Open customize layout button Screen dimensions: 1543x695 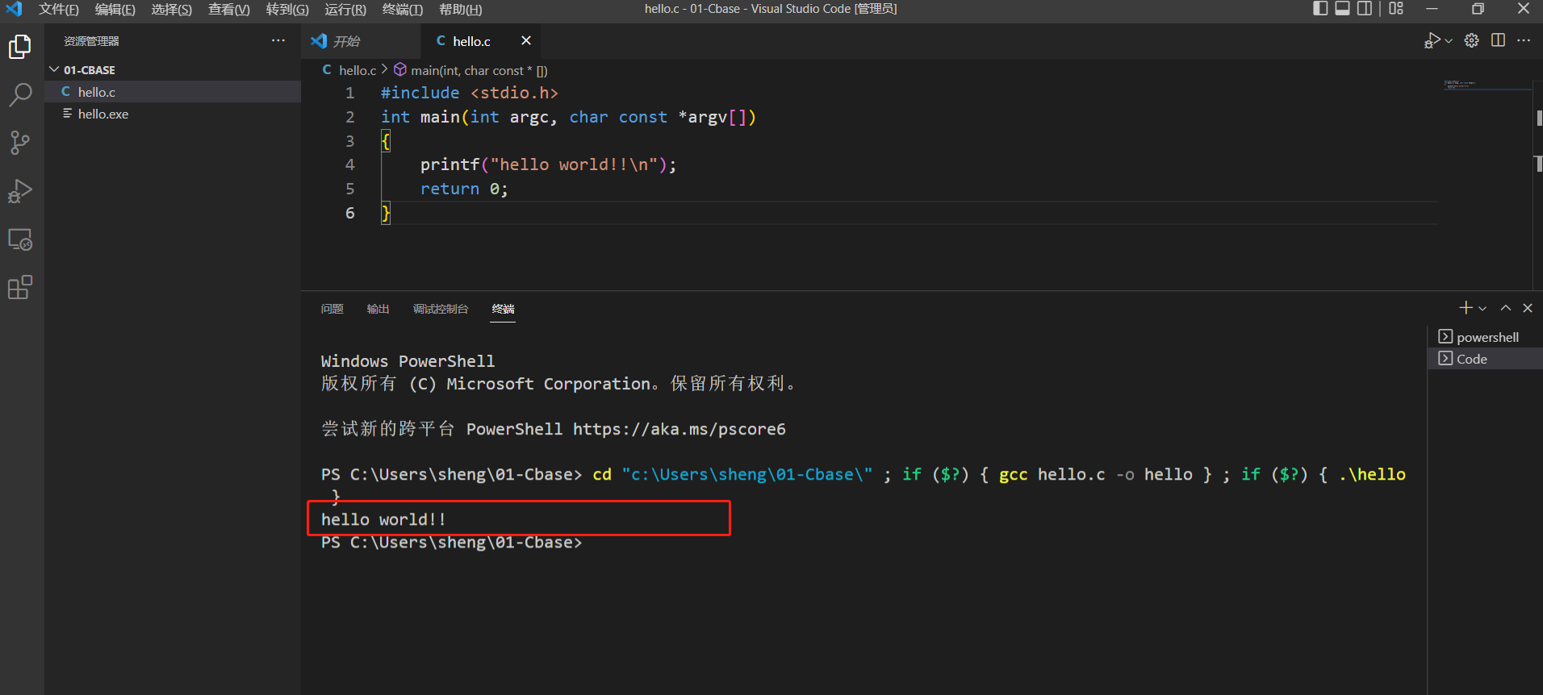[1396, 8]
